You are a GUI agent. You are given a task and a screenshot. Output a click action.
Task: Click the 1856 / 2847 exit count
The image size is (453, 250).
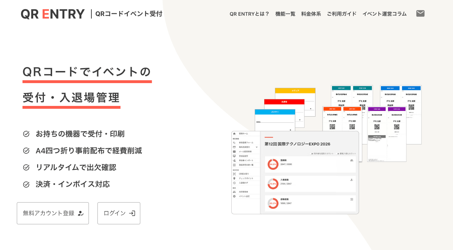(x=286, y=203)
